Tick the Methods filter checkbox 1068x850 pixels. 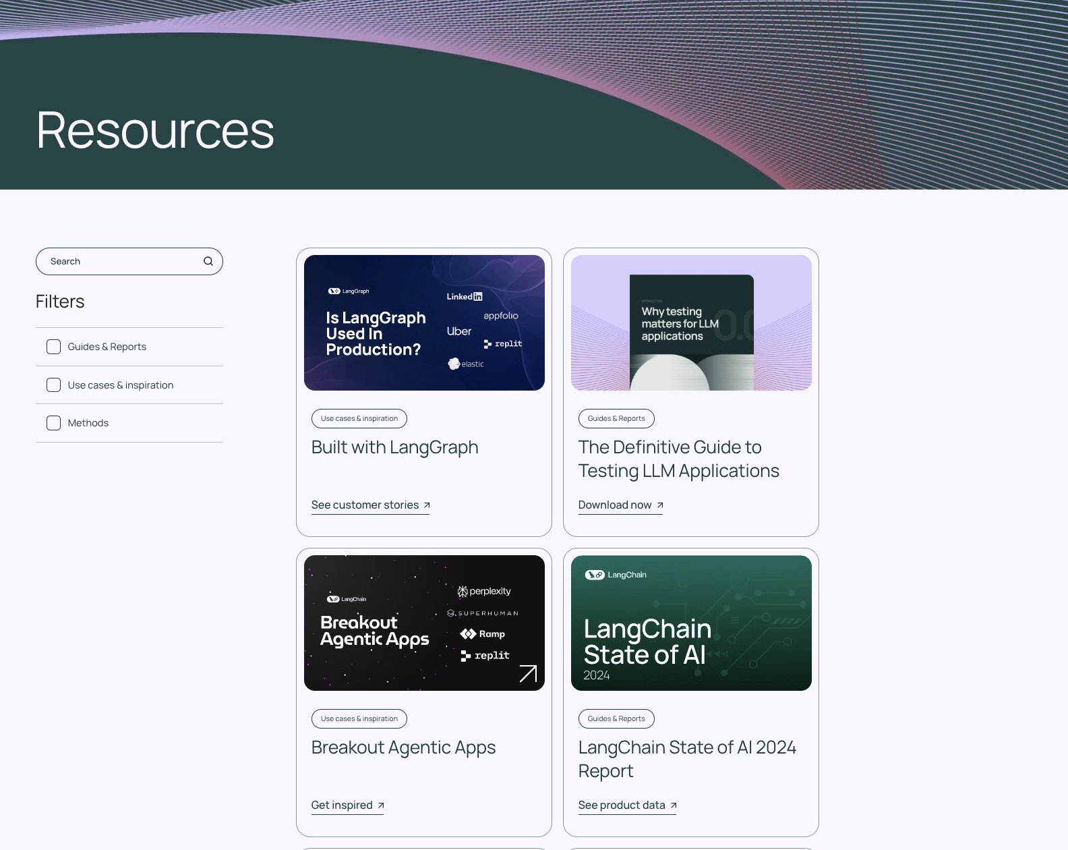click(53, 423)
